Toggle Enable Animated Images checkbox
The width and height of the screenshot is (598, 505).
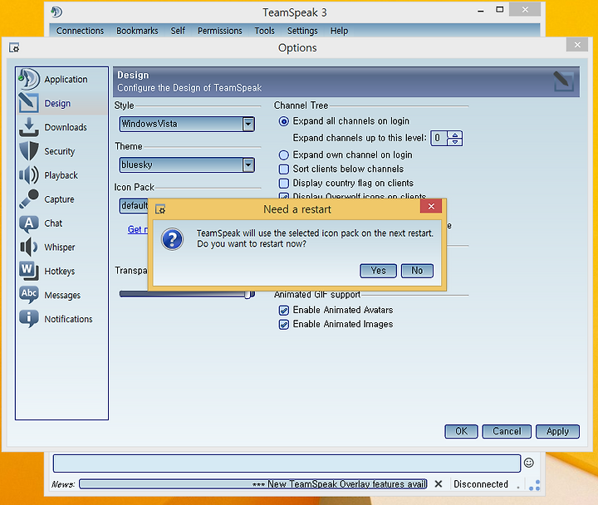click(284, 324)
